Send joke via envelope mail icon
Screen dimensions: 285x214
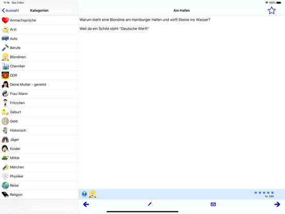213,204
